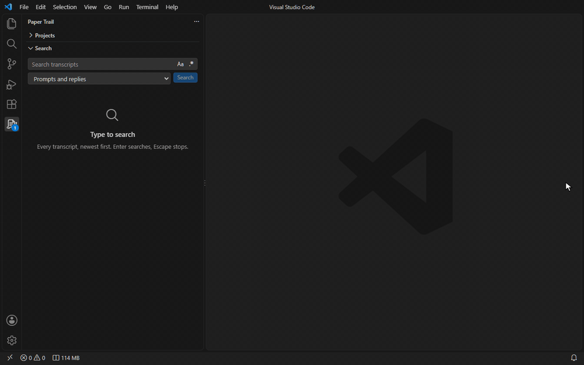The height and width of the screenshot is (365, 584).
Task: Open the View menu
Action: [x=90, y=7]
